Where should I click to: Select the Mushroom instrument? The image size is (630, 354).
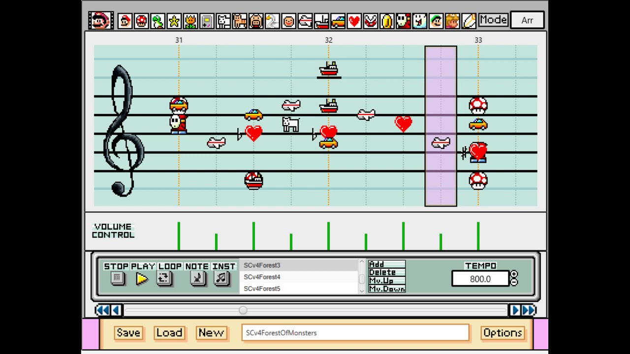coord(141,21)
